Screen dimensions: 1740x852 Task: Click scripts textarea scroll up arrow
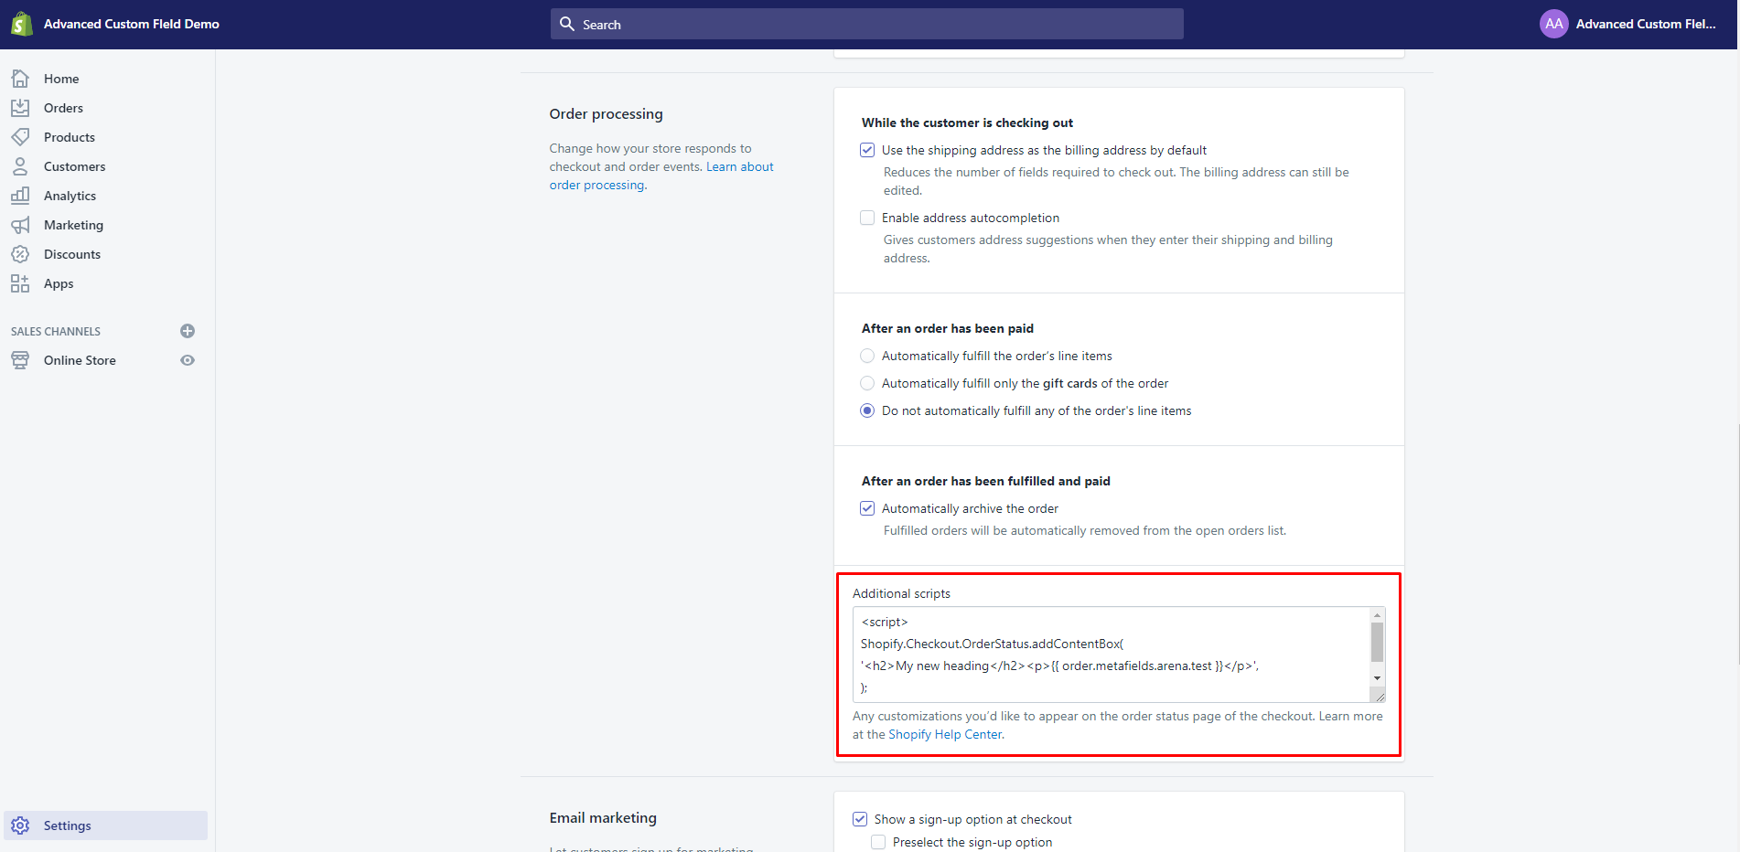1377,615
